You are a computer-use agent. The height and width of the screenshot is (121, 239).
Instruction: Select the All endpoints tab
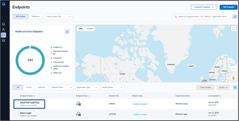click(x=18, y=87)
